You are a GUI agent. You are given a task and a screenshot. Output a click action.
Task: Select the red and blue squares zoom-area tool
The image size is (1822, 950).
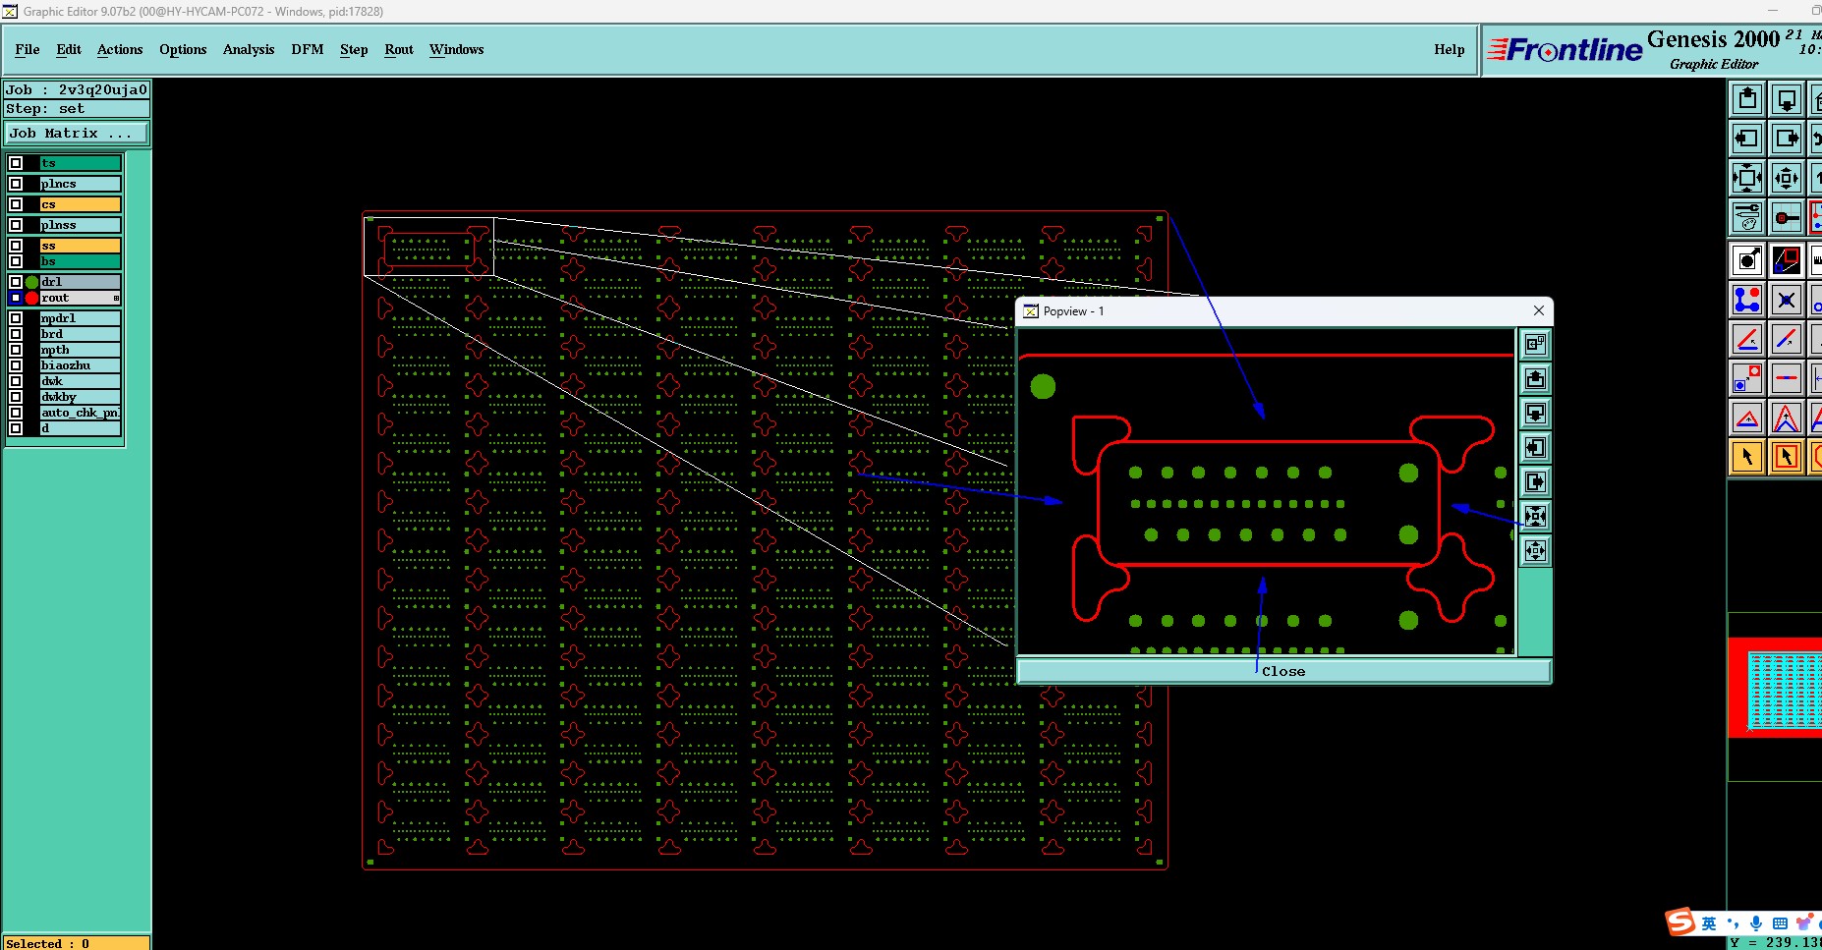pyautogui.click(x=1787, y=260)
